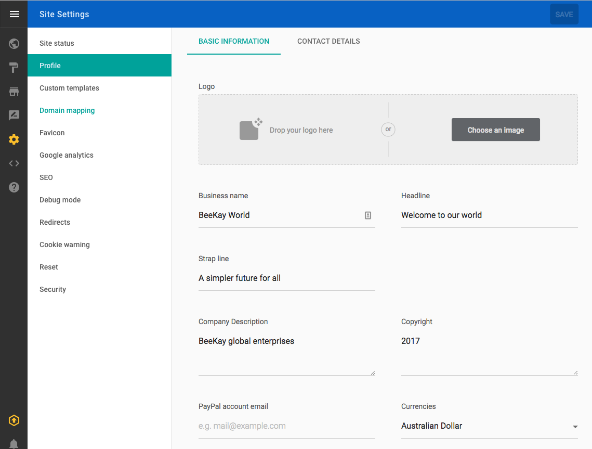Image resolution: width=592 pixels, height=449 pixels.
Task: Click the Headline input field
Action: [489, 215]
